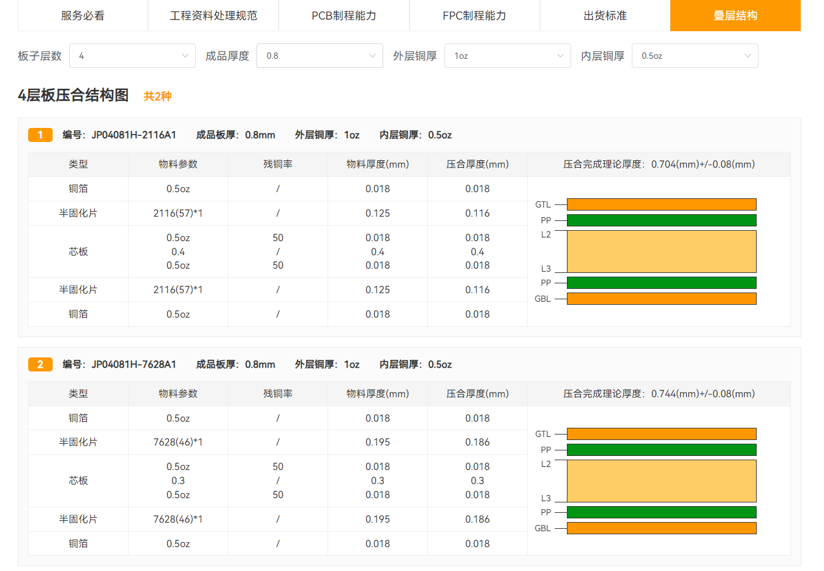Viewport: 824px width, 571px height.
Task: Click the green upper PP layer in stackup 1
Action: pos(661,220)
